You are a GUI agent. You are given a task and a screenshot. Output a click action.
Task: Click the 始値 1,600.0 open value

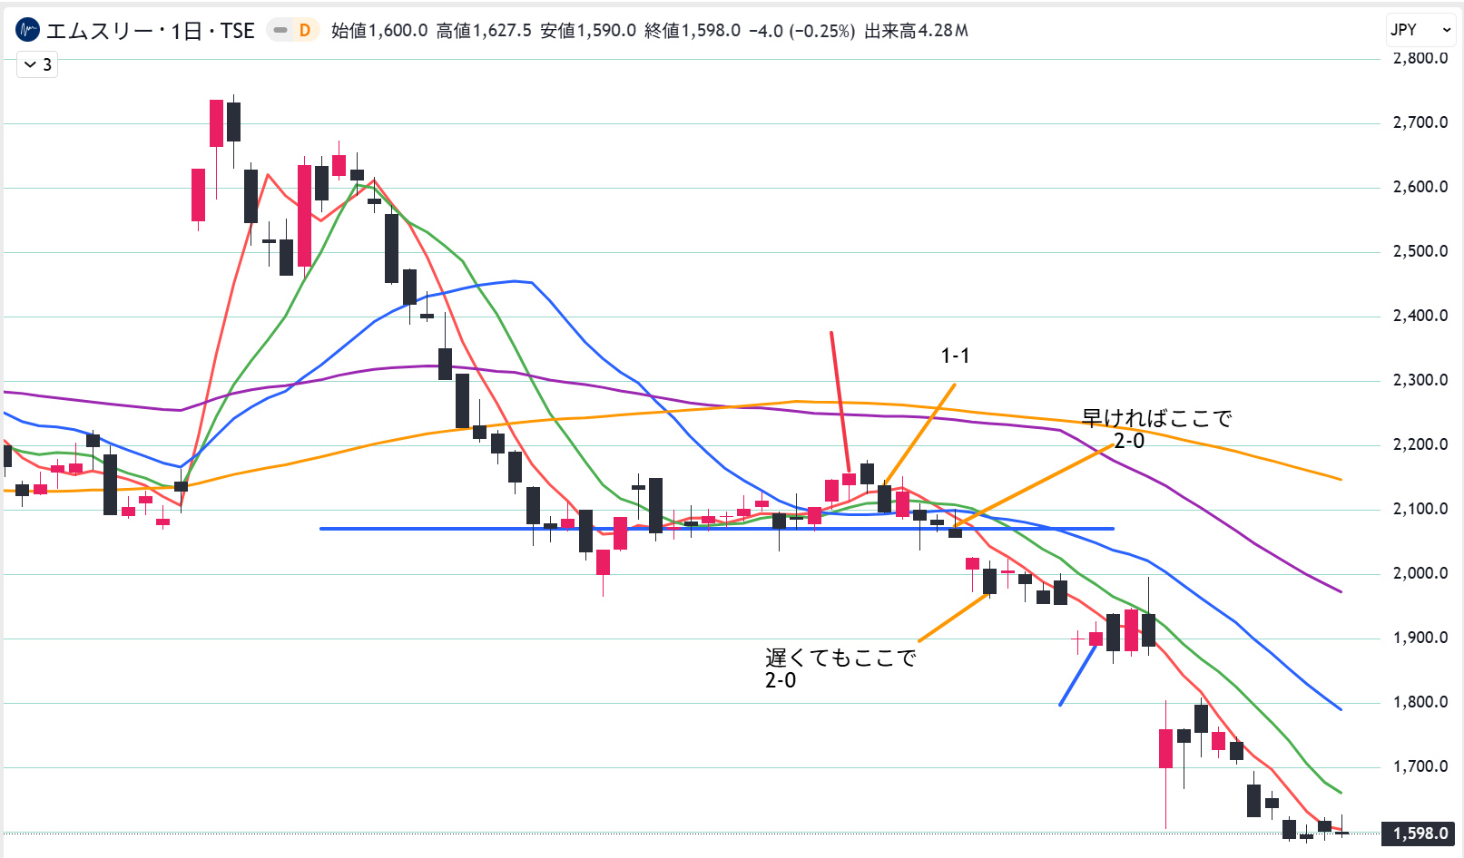click(379, 31)
